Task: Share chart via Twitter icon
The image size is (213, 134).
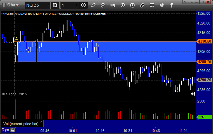Action: [162, 5]
